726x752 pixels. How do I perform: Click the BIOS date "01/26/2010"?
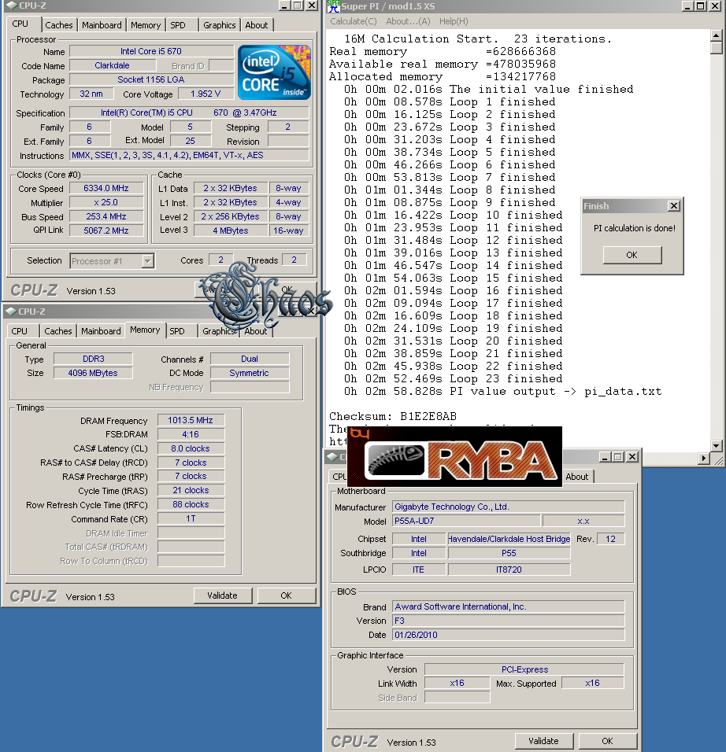click(509, 635)
